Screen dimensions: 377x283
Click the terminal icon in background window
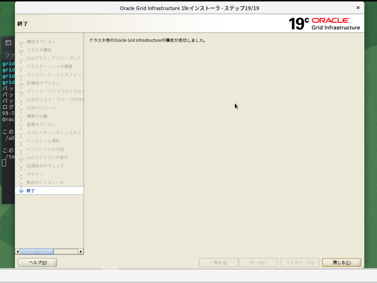pos(9,43)
